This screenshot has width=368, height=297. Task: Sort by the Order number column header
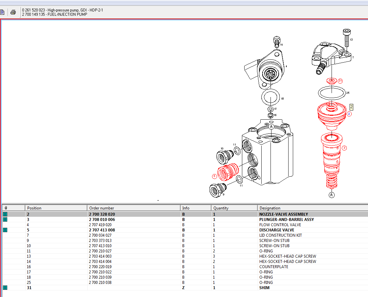click(x=134, y=208)
